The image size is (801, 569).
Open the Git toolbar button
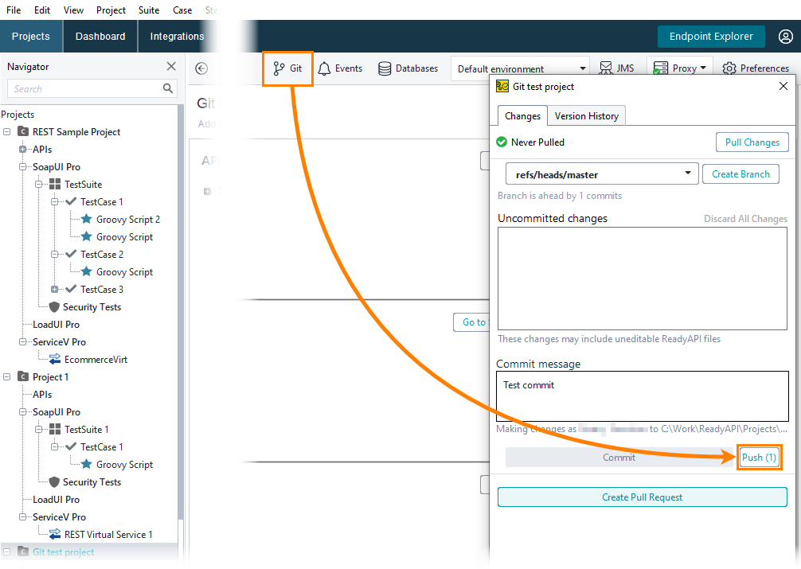[287, 68]
